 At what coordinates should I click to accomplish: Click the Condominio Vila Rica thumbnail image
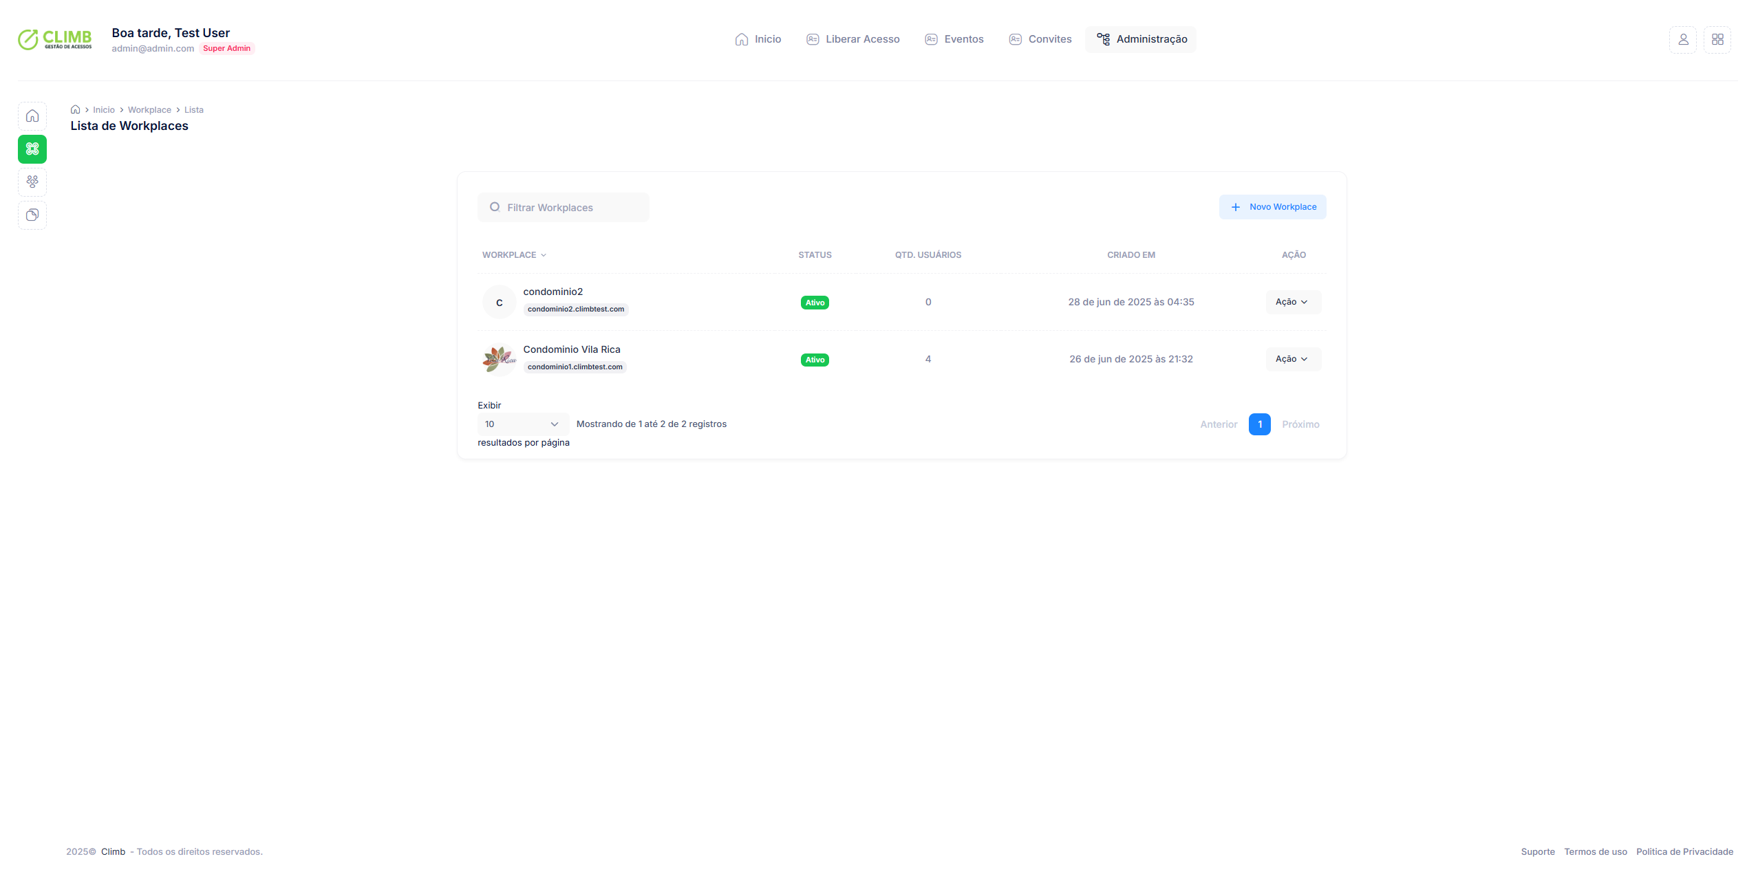coord(499,358)
